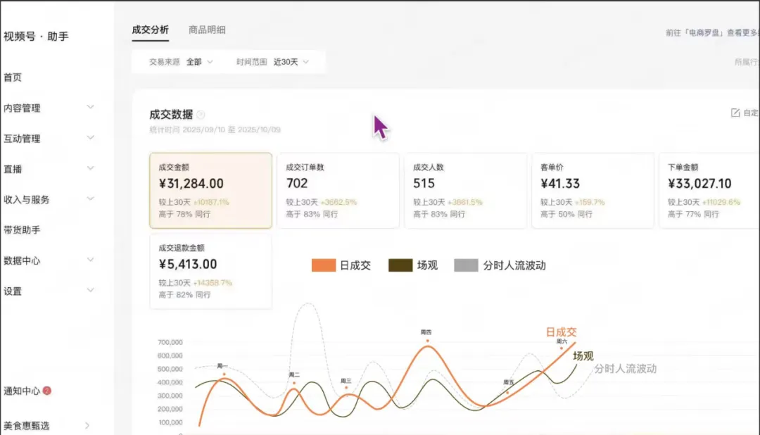Click the help icon beside 成交数据
Image resolution: width=760 pixels, height=435 pixels.
pos(201,115)
